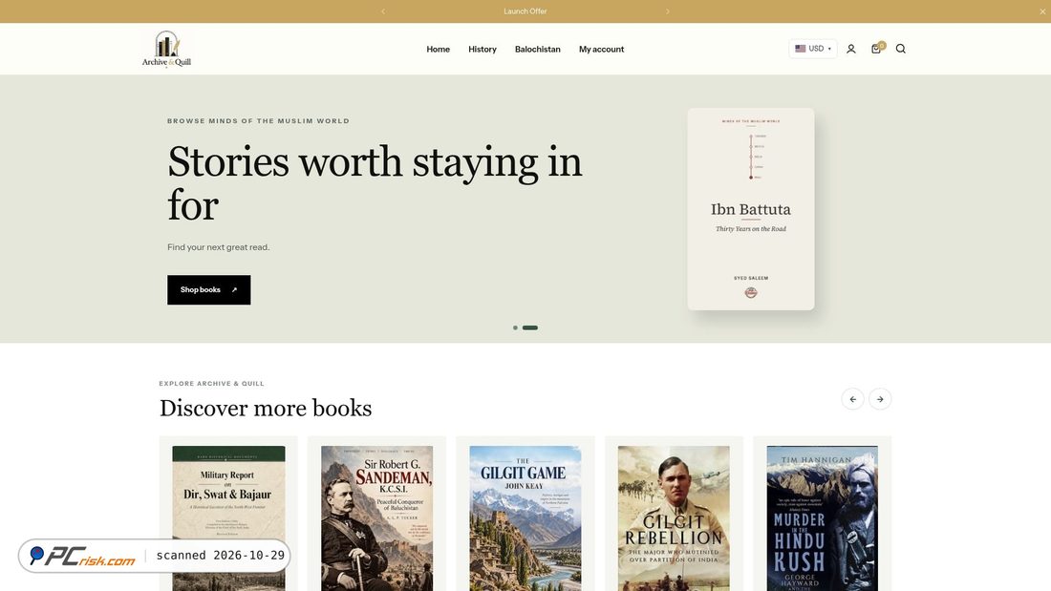Viewport: 1051px width, 591px height.
Task: Click the Launch Offer announcement text
Action: pos(525,11)
